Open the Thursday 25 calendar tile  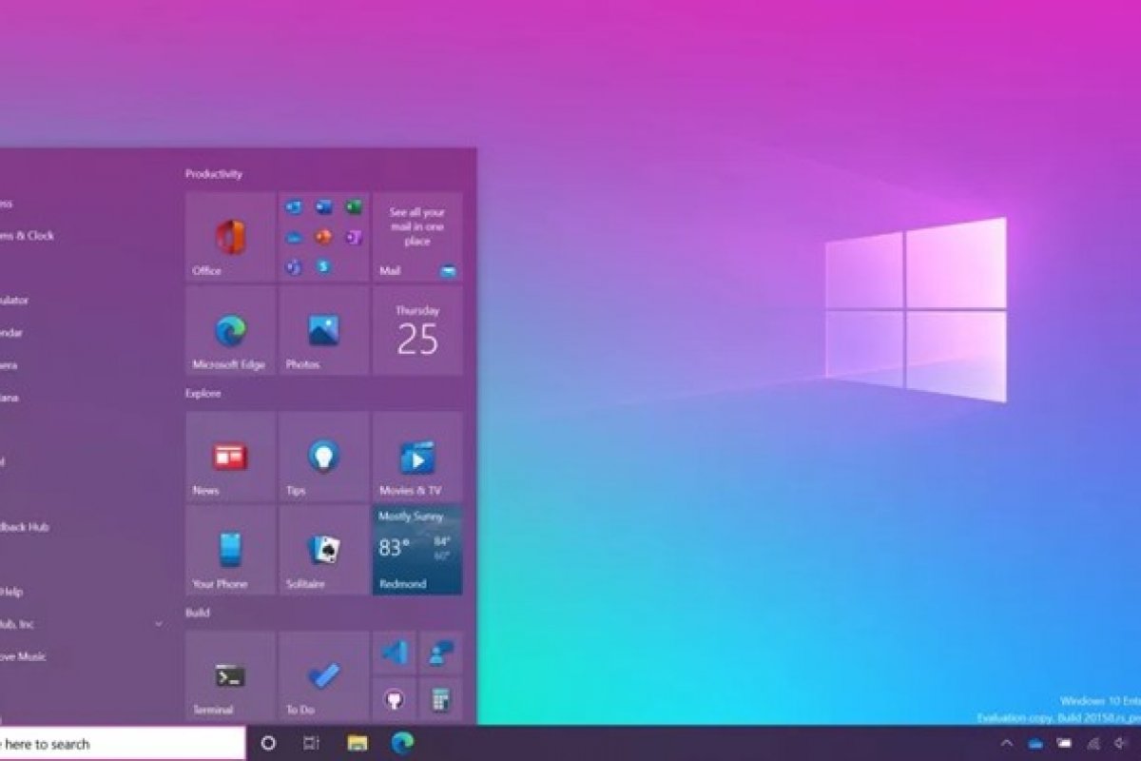click(417, 331)
